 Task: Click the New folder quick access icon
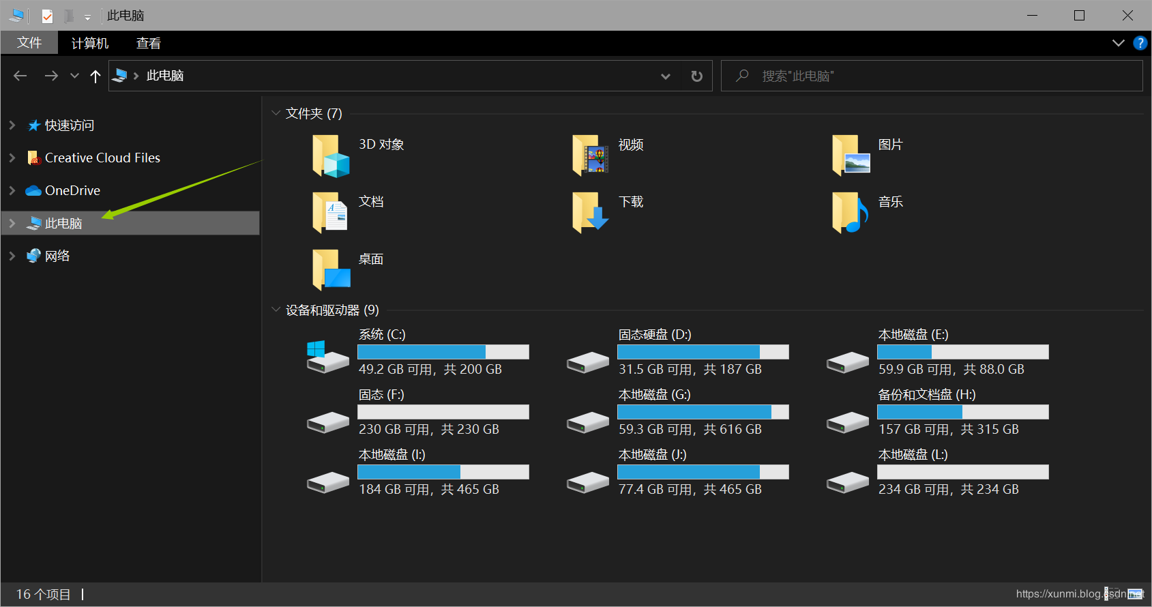coord(69,15)
